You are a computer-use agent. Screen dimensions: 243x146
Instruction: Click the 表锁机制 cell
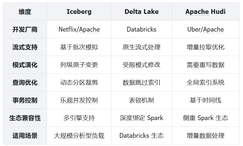coord(142,100)
